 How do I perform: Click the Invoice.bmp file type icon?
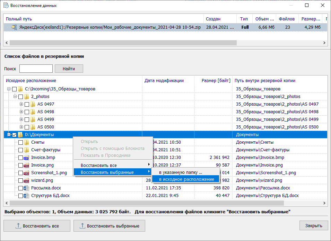point(26,158)
